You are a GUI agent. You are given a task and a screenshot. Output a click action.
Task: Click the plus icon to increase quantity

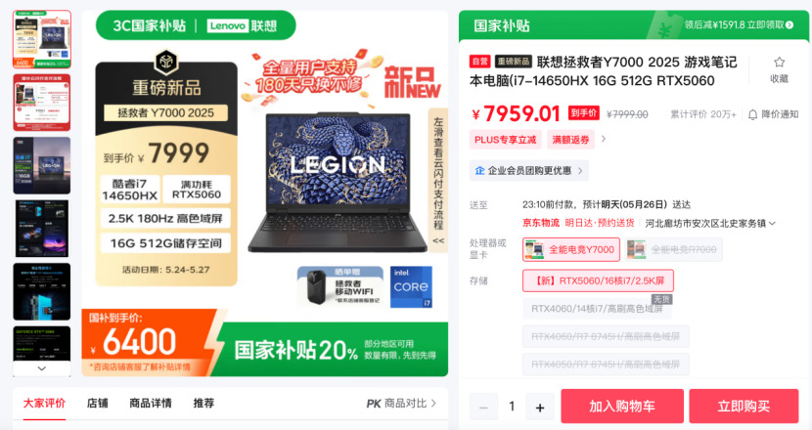(540, 407)
